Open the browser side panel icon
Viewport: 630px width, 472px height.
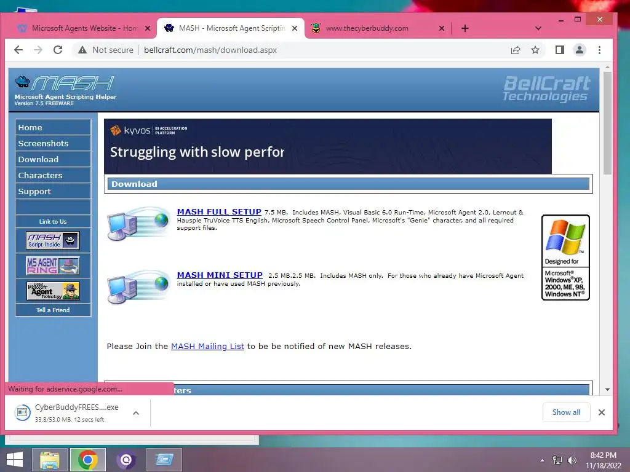[x=560, y=50]
